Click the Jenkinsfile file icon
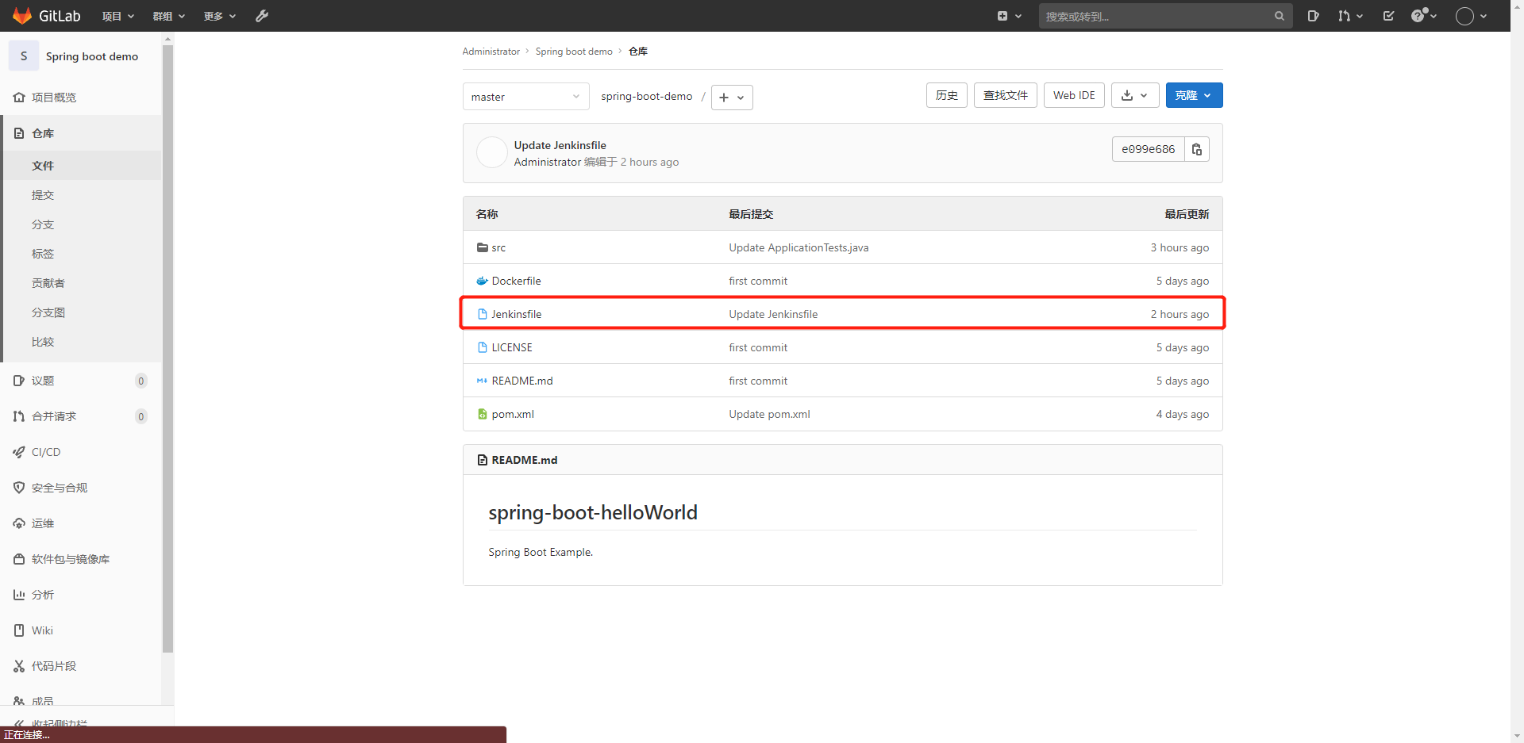1524x743 pixels. pyautogui.click(x=482, y=314)
